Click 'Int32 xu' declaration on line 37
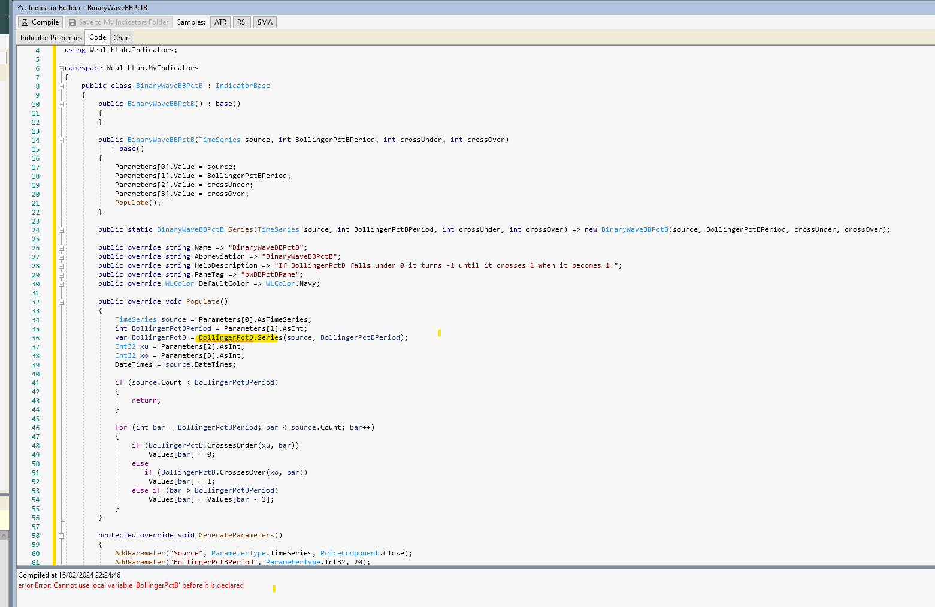The width and height of the screenshot is (935, 607). pos(132,346)
